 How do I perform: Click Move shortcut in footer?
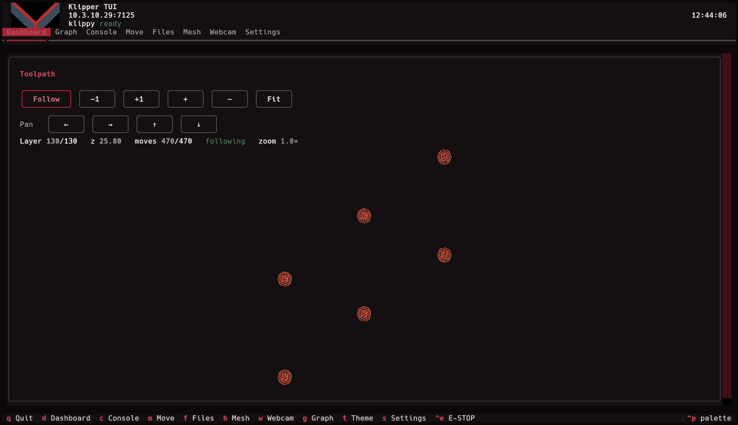point(161,418)
